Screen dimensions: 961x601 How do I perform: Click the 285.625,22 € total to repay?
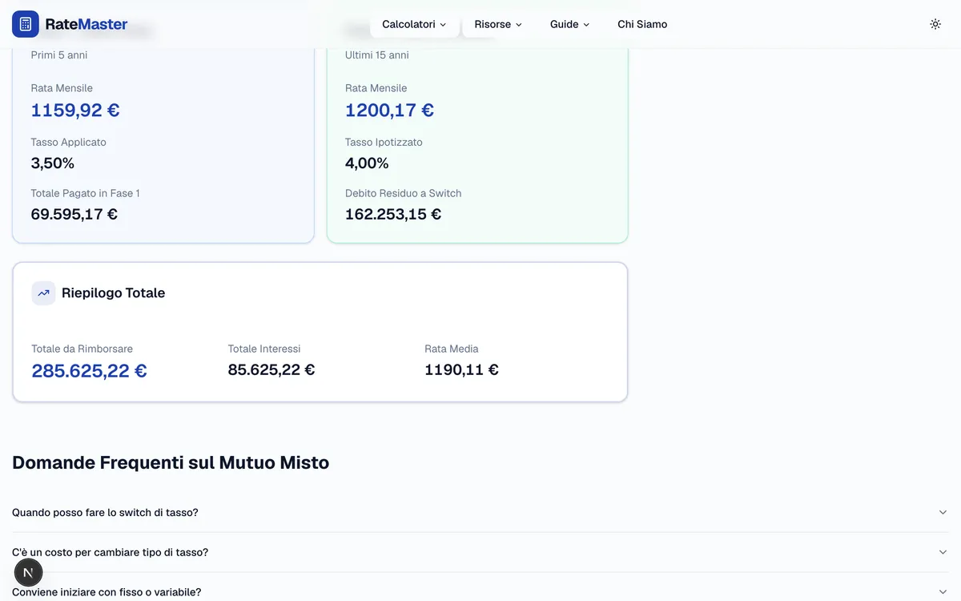click(89, 371)
